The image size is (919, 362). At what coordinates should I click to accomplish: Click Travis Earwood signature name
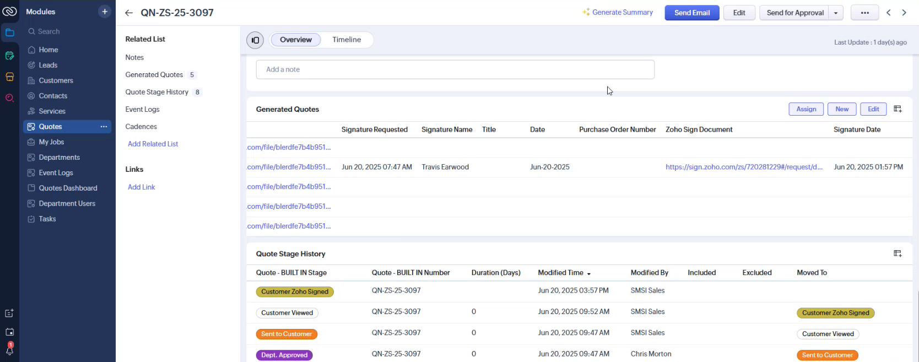(x=445, y=167)
